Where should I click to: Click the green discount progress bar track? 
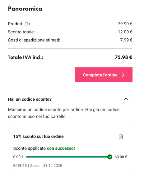[x=67, y=157]
